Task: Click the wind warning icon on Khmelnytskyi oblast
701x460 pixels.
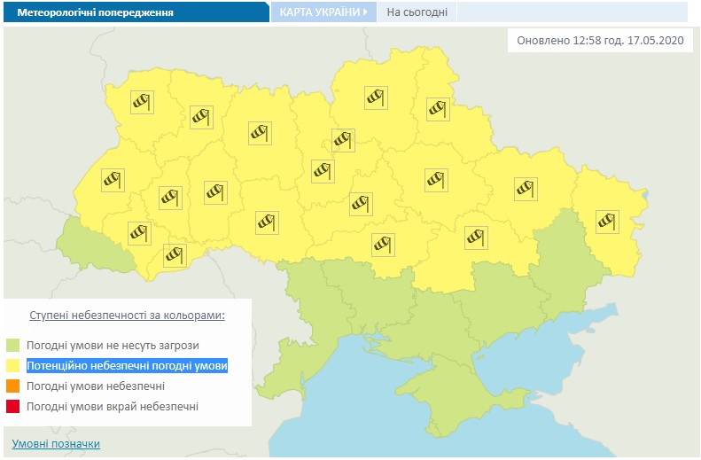Action: point(215,192)
